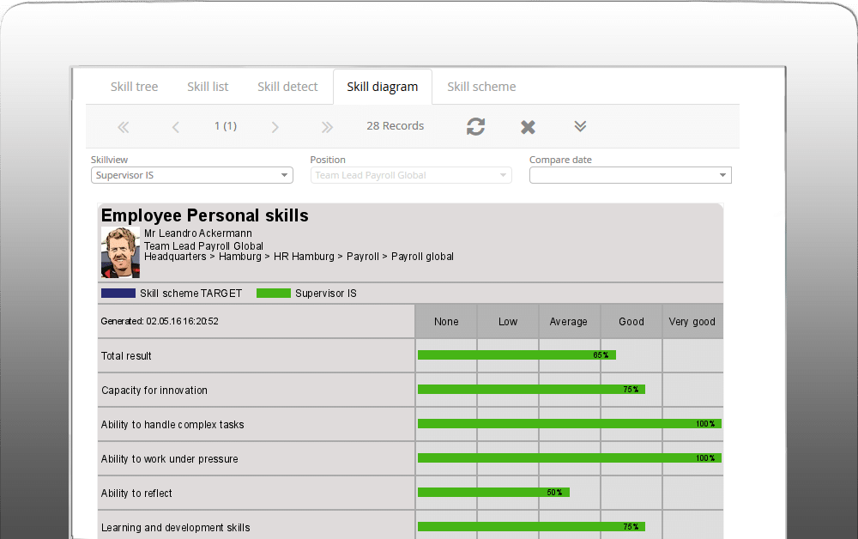Open the Position dropdown Team Lead Payroll Global
This screenshot has width=858, height=539.
coord(411,175)
